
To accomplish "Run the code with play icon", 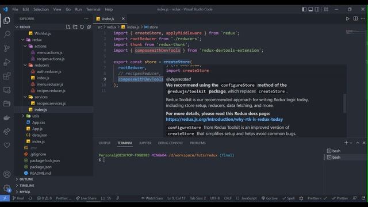I will point(347,18).
